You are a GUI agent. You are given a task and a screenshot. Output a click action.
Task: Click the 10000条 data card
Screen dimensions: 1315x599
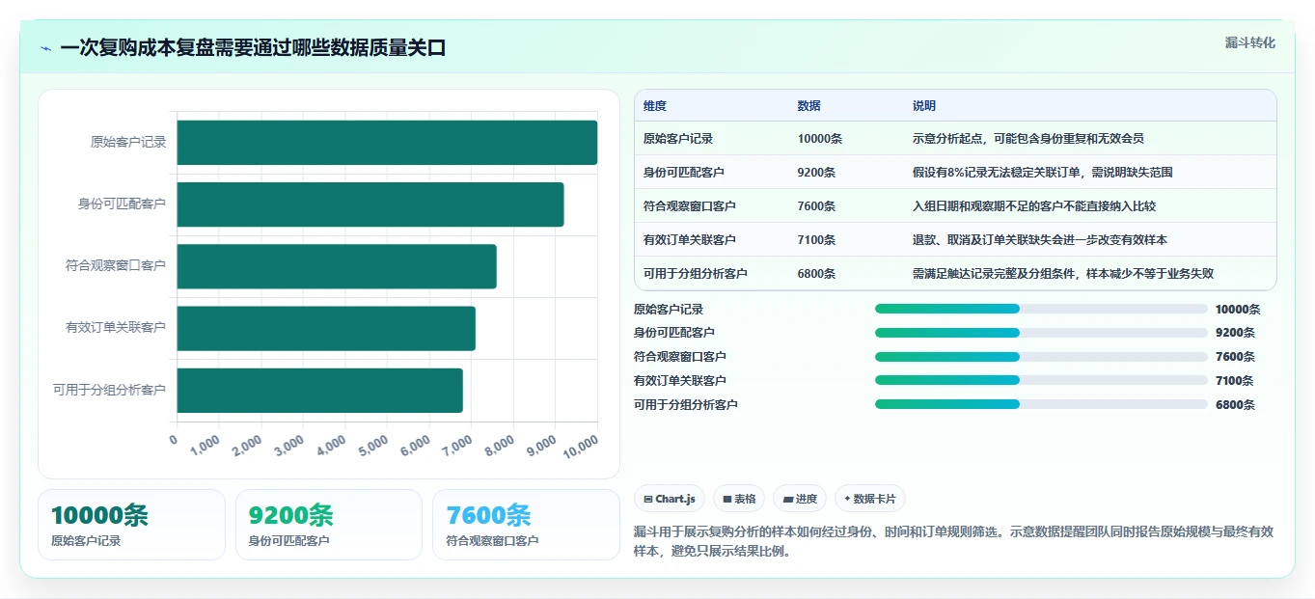point(131,525)
